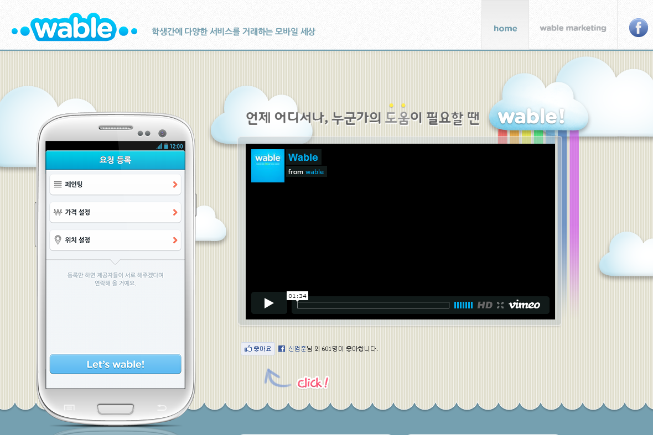Enable HD playback in the video player

[x=485, y=305]
